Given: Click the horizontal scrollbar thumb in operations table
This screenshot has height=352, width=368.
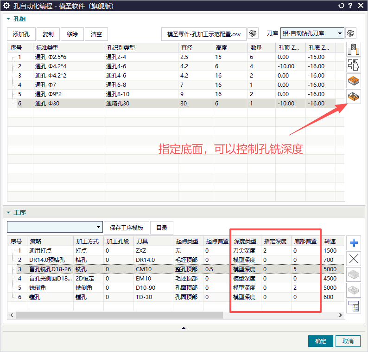Looking at the screenshot, I should [x=119, y=315].
